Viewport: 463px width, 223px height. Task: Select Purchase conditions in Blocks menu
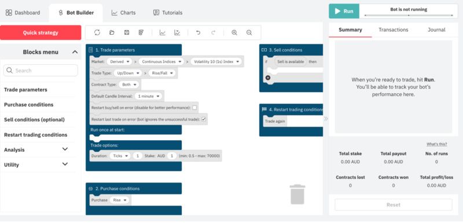(x=28, y=105)
